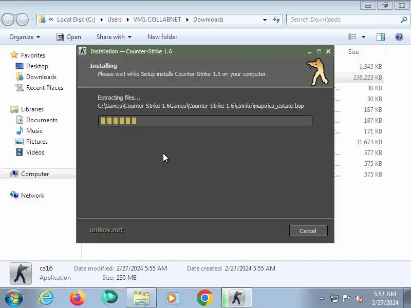This screenshot has width=411, height=308.
Task: Open the Videos library
Action: [x=35, y=152]
